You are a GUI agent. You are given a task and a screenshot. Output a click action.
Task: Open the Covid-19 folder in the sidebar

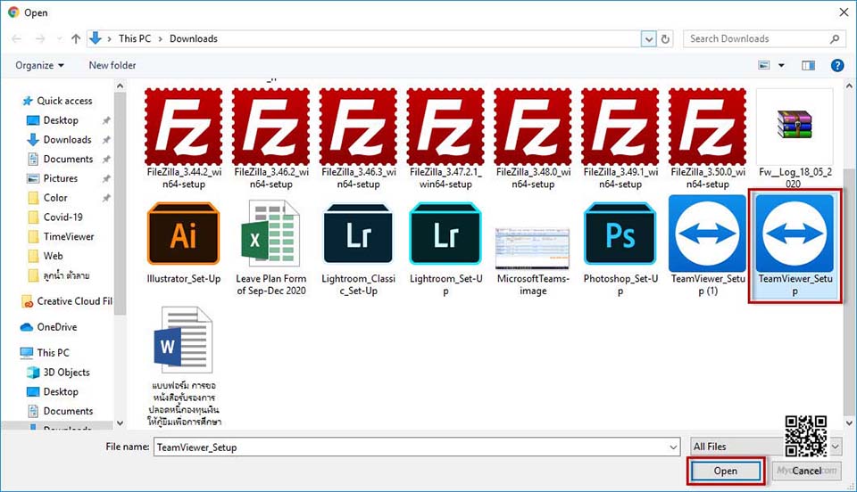(x=55, y=217)
